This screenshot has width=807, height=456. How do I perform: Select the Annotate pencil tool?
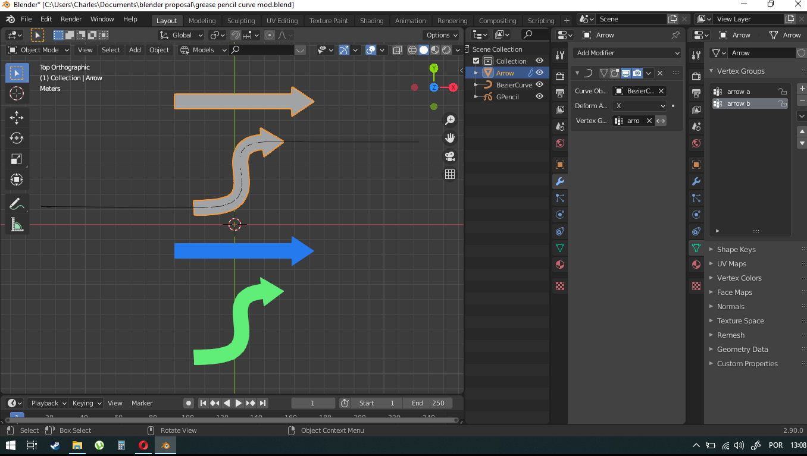pos(17,204)
